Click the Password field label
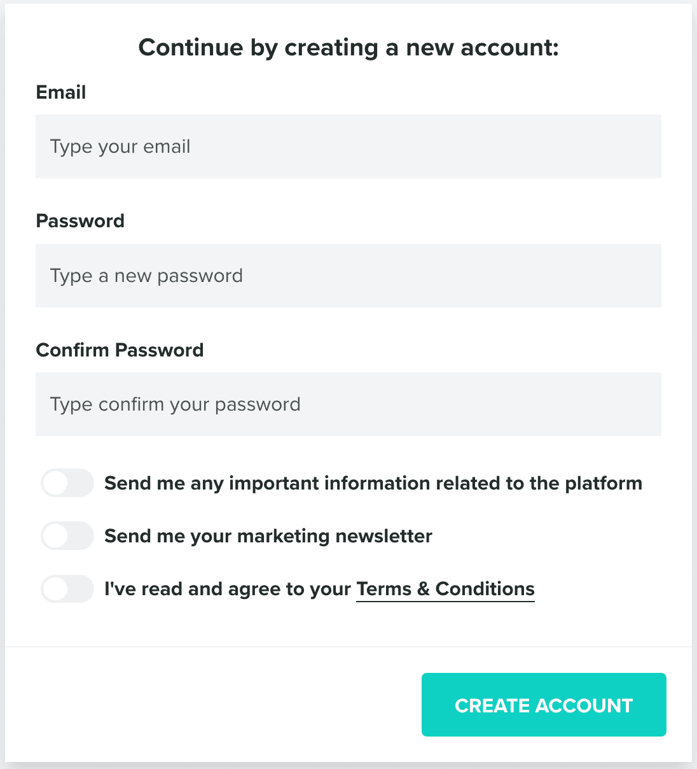Screen dimensions: 697x769 [80, 221]
